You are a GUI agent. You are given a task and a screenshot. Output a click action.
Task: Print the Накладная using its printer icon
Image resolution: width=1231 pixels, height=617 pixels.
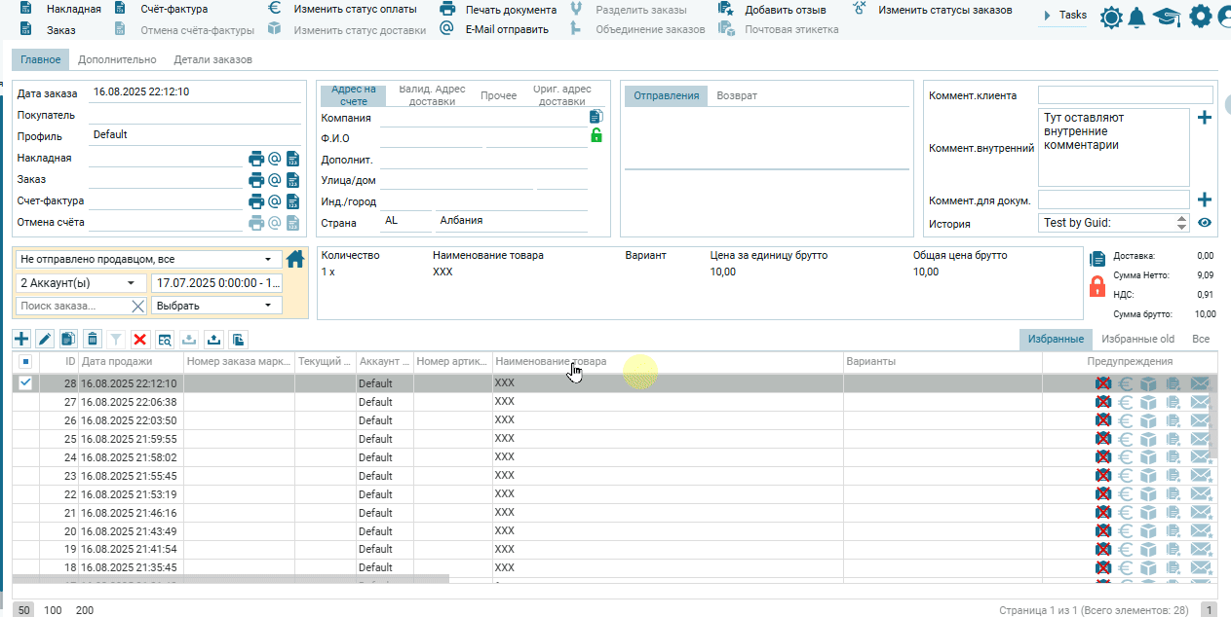pos(256,159)
